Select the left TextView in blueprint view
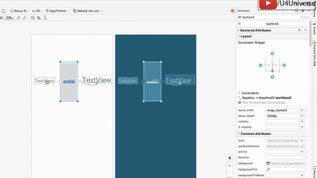317x178 pixels. coord(128,81)
